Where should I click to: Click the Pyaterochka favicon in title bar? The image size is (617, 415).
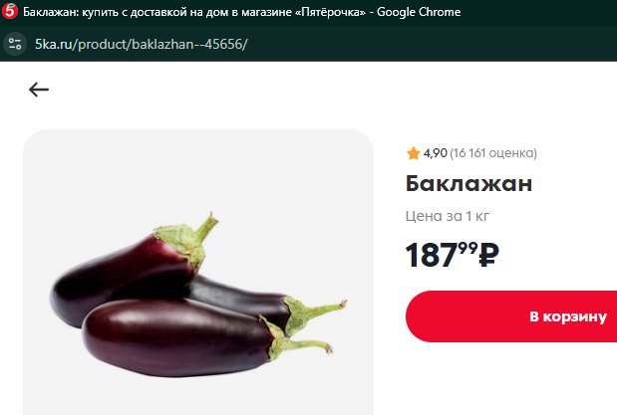point(9,11)
